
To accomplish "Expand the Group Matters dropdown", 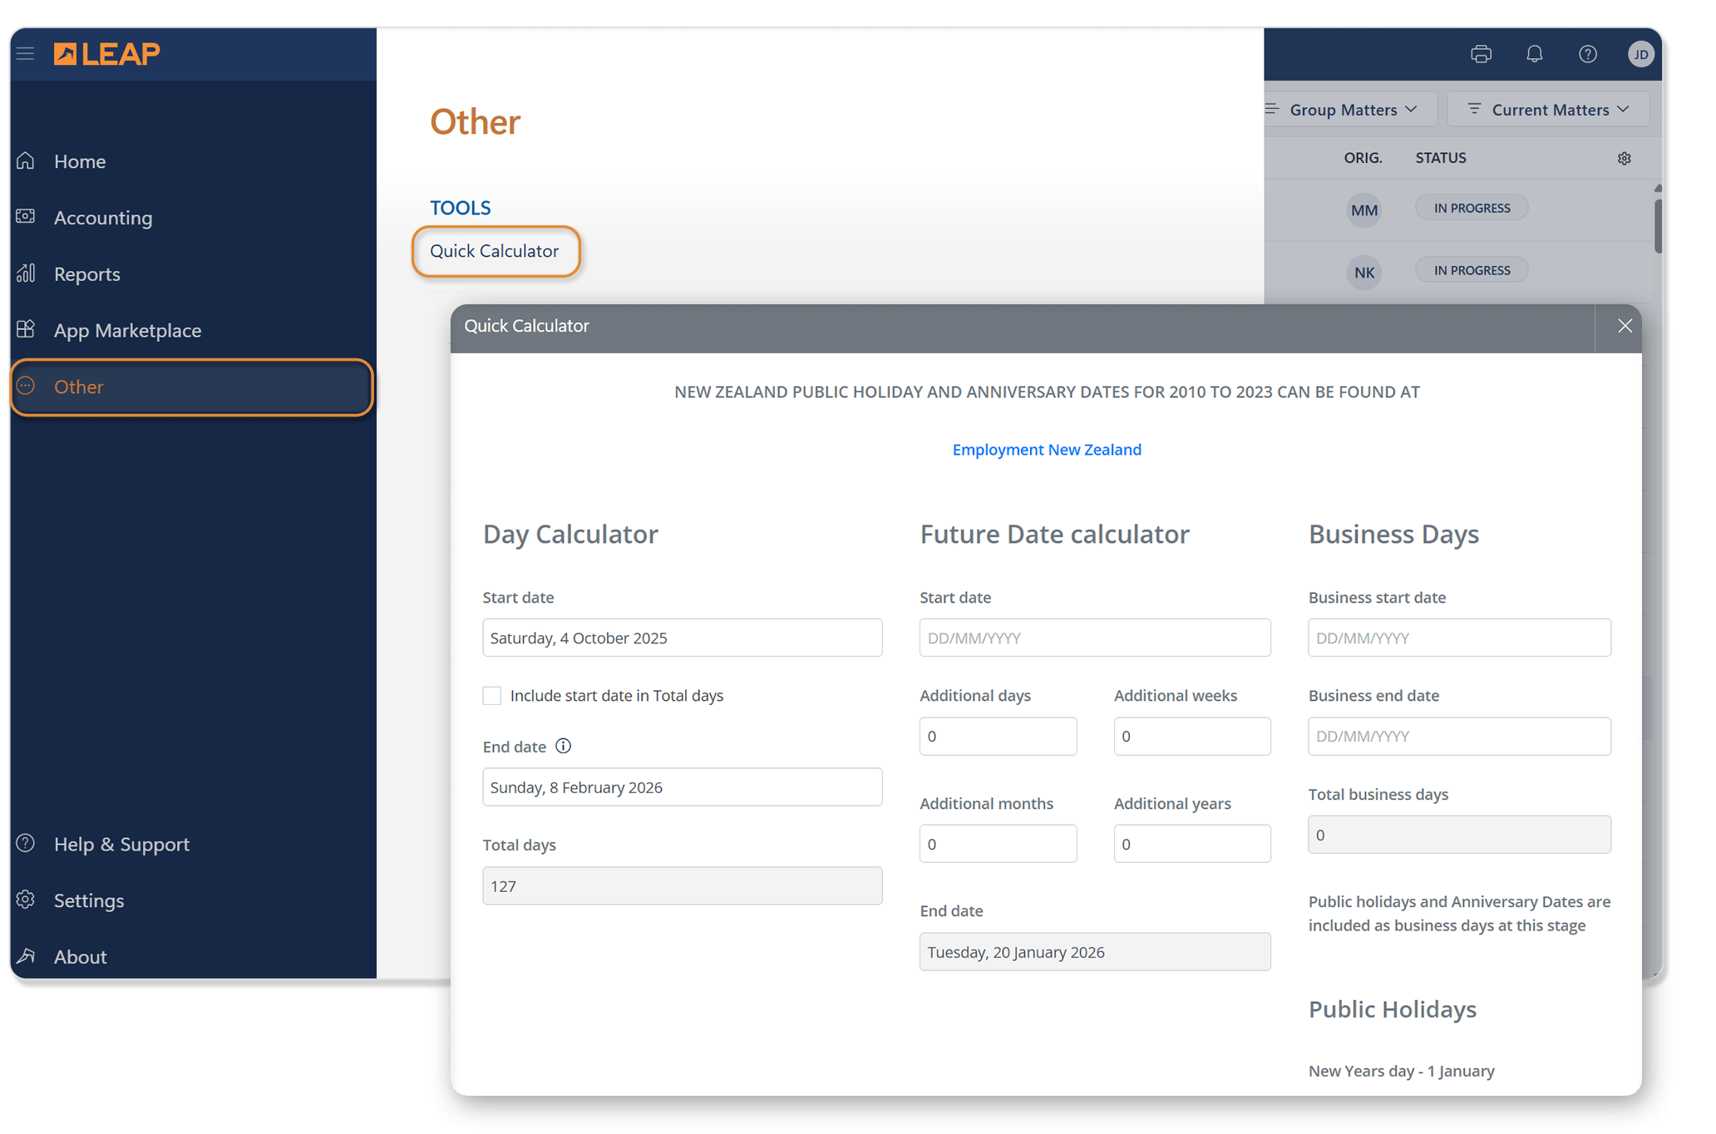I will (x=1351, y=110).
